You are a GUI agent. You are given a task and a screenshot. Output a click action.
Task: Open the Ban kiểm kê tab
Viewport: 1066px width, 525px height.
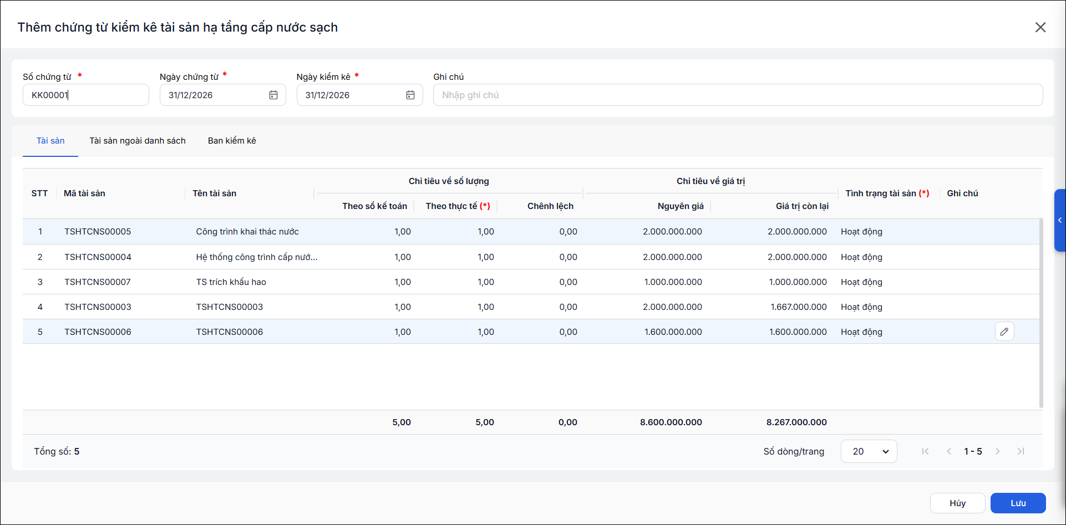click(232, 141)
